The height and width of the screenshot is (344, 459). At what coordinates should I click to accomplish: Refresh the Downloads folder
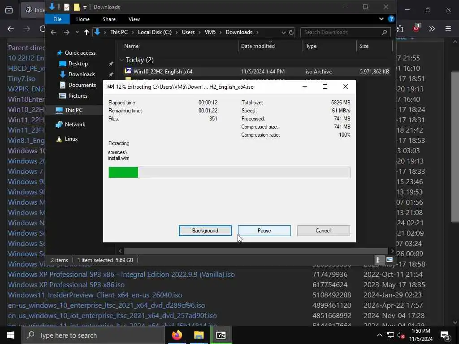pos(291,32)
